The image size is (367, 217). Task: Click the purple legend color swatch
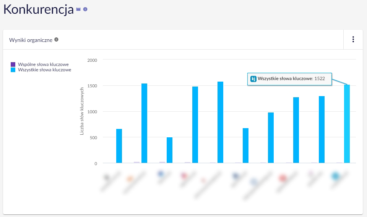(x=13, y=65)
